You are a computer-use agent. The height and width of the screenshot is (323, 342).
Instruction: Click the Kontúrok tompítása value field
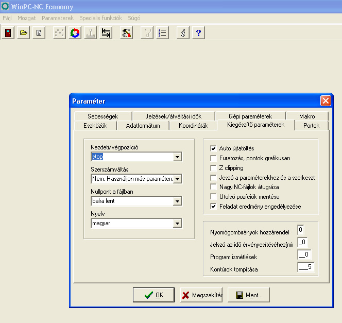click(306, 267)
